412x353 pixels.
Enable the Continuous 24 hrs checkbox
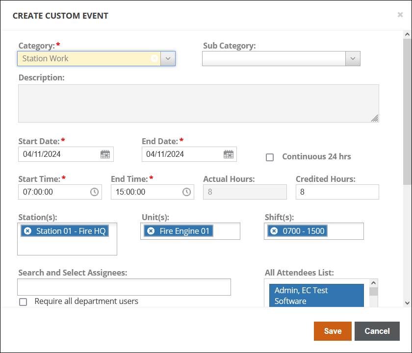point(270,157)
